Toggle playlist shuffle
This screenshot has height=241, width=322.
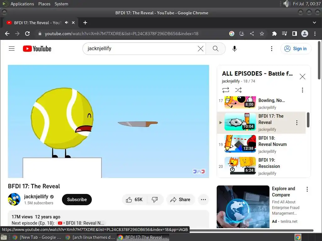tap(238, 90)
